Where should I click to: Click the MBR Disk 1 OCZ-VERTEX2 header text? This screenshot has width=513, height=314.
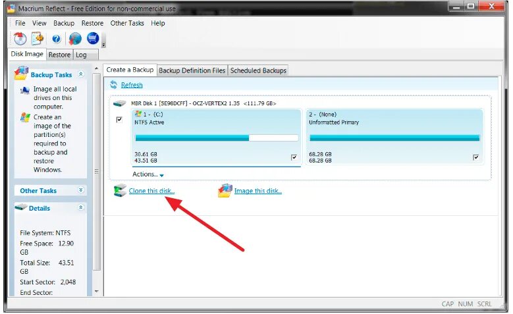coord(203,103)
